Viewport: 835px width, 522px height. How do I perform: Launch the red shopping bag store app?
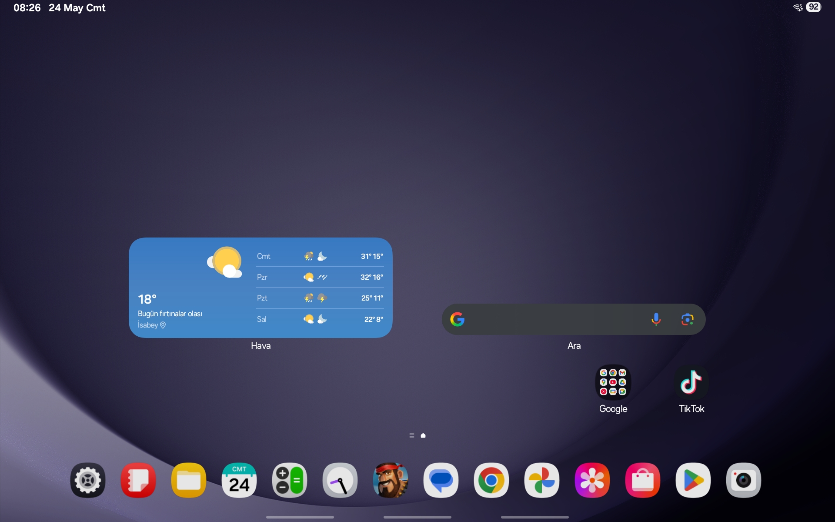[x=643, y=480]
